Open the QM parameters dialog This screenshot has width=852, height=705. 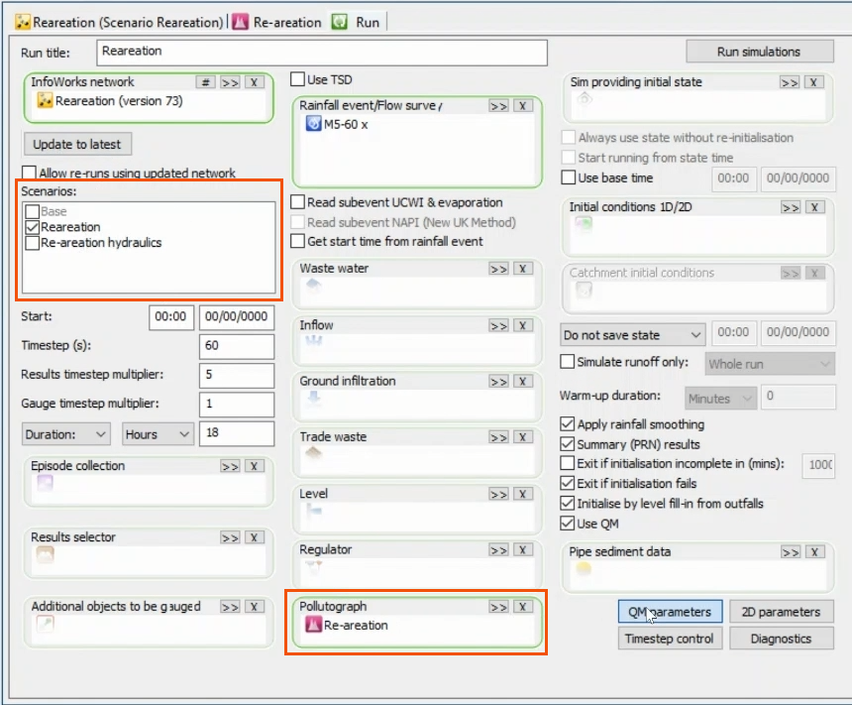(x=671, y=611)
